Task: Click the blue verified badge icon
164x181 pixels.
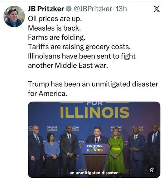Action: (x=69, y=9)
